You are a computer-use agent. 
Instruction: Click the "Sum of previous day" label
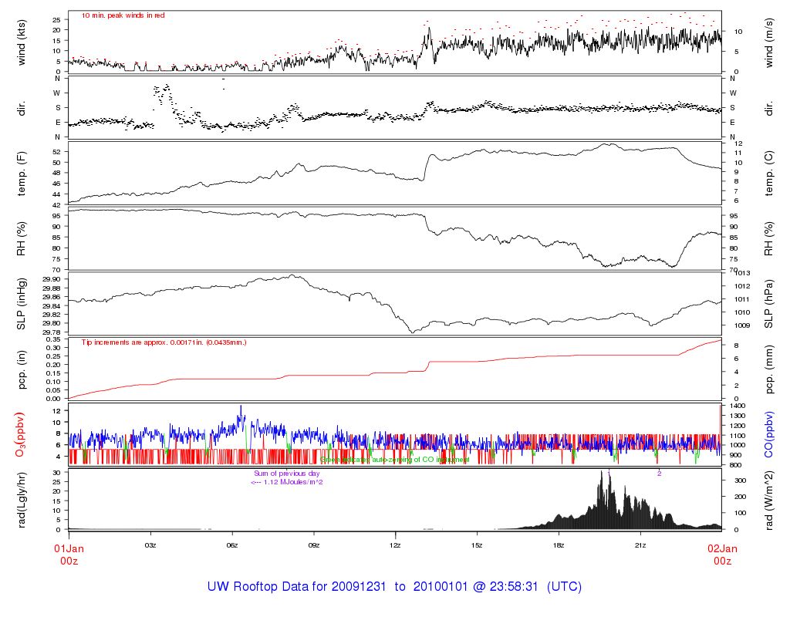coord(287,474)
